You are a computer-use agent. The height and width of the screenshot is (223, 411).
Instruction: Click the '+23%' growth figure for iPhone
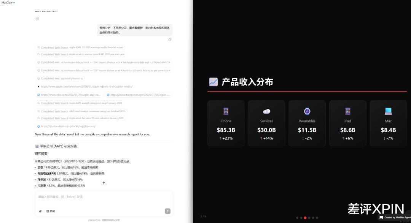(226, 138)
